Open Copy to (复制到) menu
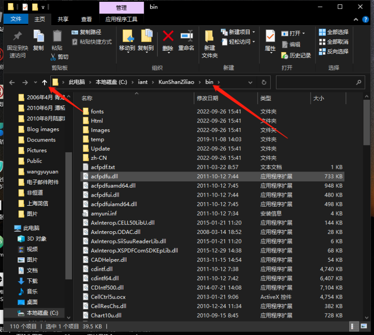374x335 pixels. coord(146,40)
